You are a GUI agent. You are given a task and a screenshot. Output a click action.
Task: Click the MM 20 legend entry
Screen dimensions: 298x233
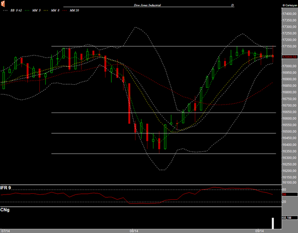click(74, 9)
